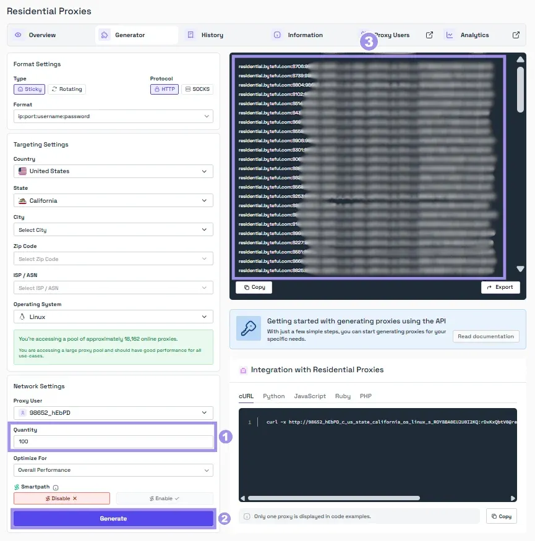Screen dimensions: 535x541
Task: Click the code block horizontal scrollbar
Action: point(334,498)
